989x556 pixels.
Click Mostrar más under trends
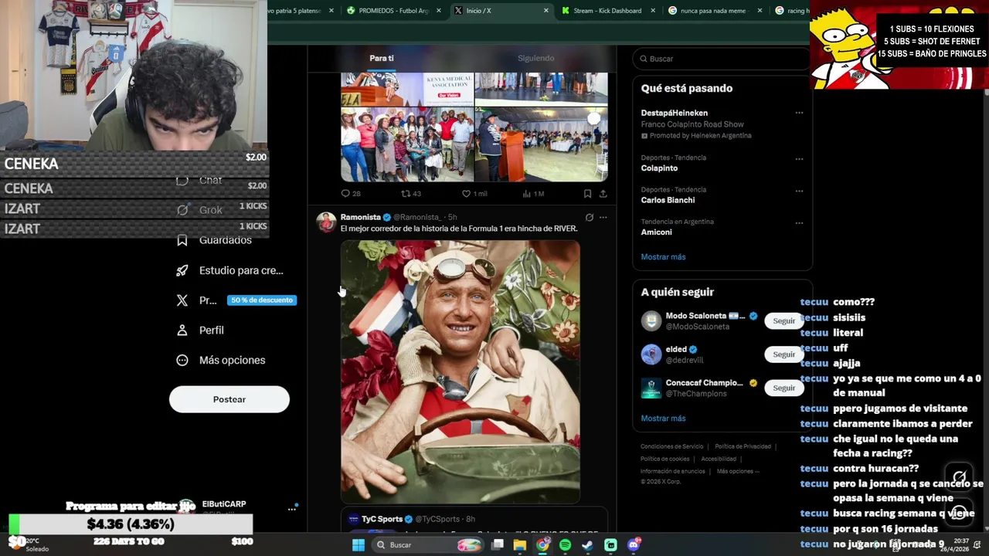[x=663, y=257]
